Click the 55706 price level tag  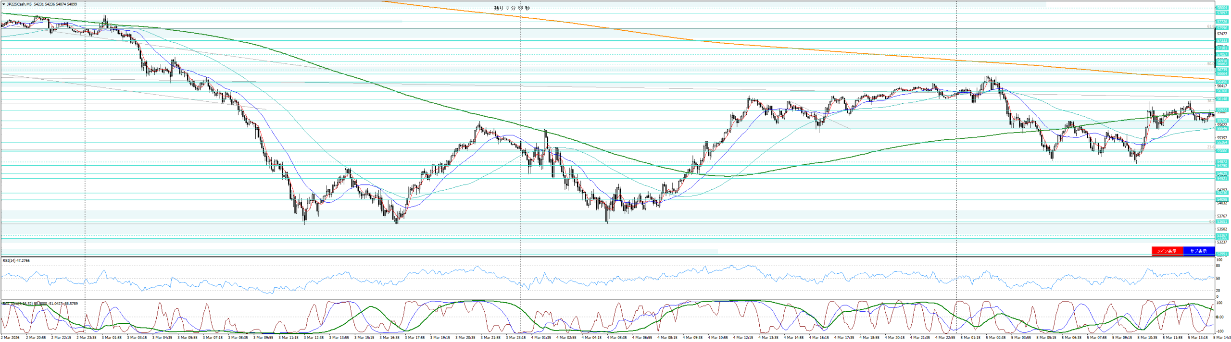(x=1222, y=121)
